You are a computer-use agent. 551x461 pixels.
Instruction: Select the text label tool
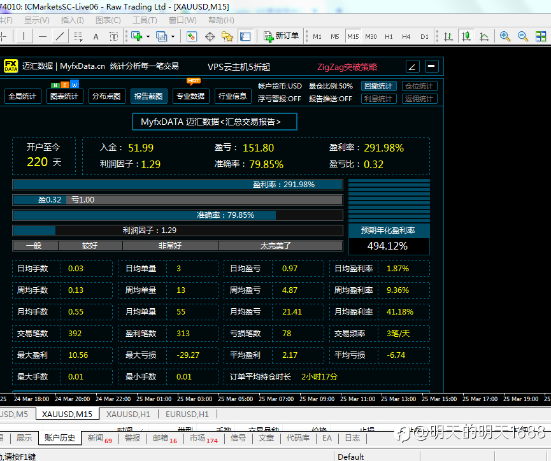coord(113,36)
